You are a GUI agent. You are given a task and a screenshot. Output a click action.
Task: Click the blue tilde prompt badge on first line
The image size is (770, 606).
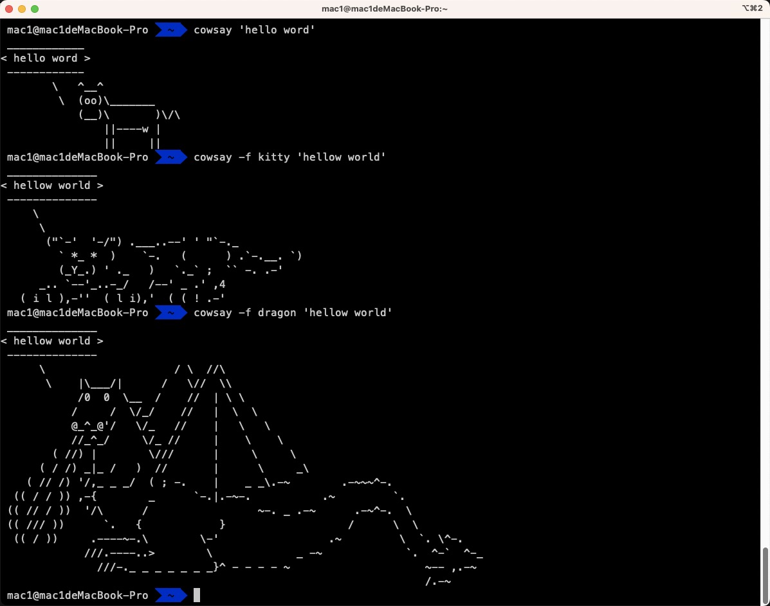coord(170,30)
